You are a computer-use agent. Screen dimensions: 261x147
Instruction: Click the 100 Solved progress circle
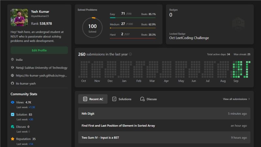pos(92,28)
